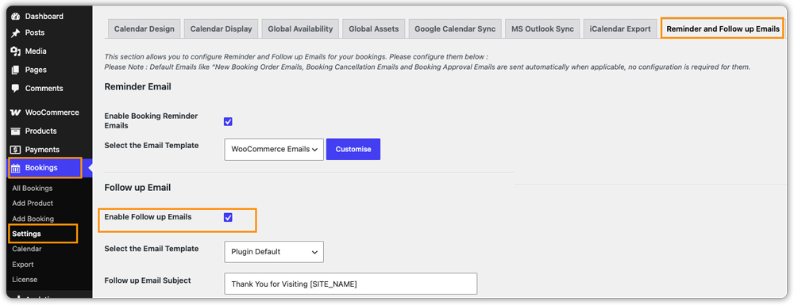Click the Follow up Email Subject field
Screen dimensions: 794x305
coord(351,284)
